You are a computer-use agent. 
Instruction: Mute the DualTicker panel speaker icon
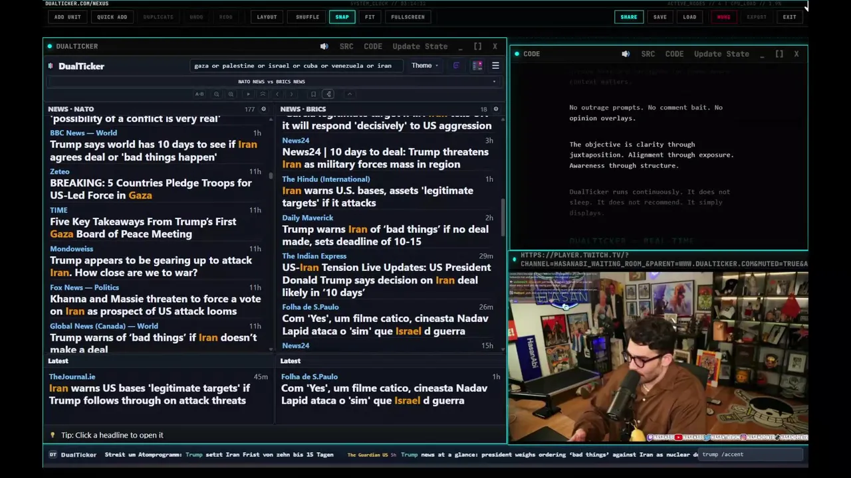(324, 46)
